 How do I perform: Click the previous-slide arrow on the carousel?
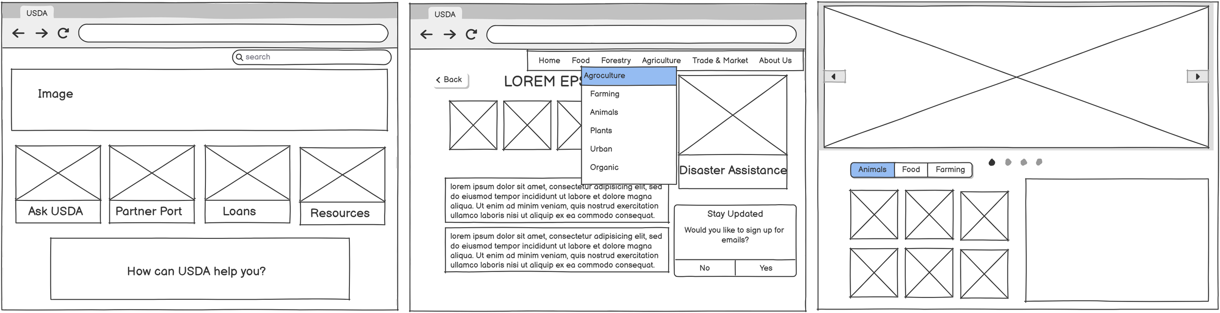click(834, 77)
